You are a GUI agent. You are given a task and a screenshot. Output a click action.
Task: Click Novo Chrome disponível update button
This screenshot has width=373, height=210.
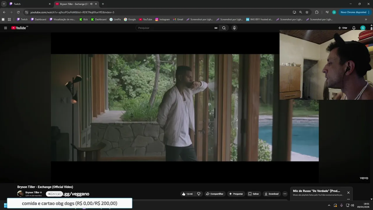point(353,12)
